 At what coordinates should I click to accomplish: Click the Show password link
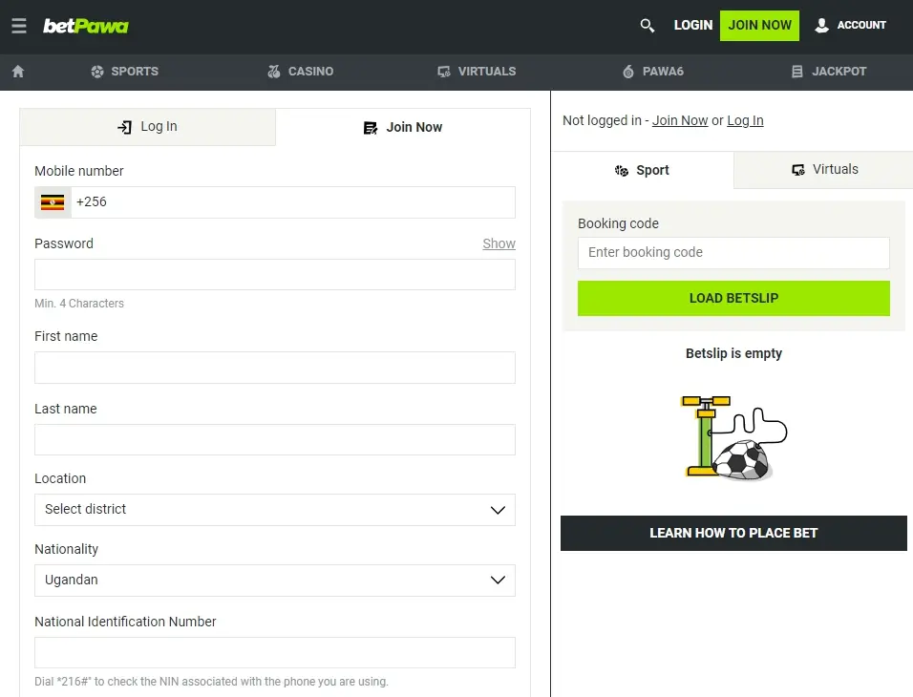pos(499,243)
